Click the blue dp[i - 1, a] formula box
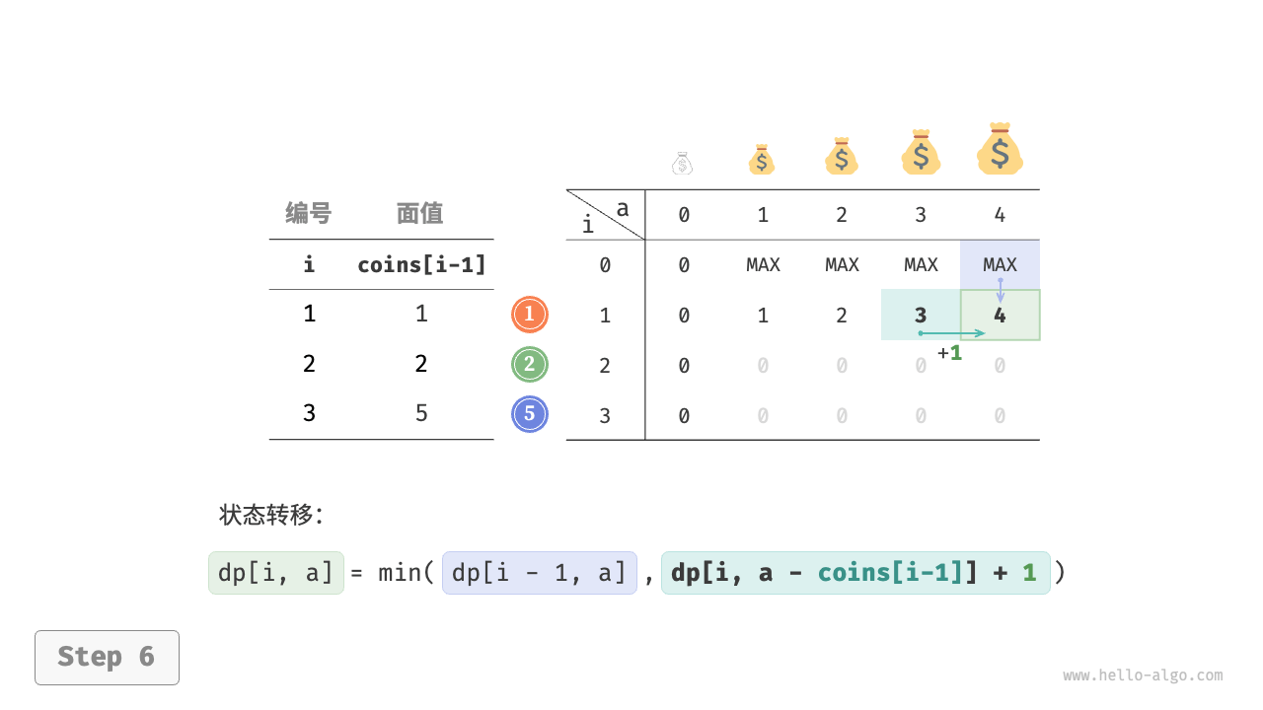This screenshot has width=1263, height=710. click(540, 573)
